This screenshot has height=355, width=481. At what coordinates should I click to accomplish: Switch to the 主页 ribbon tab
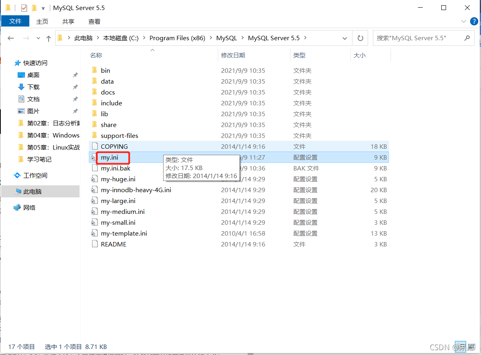pos(42,21)
